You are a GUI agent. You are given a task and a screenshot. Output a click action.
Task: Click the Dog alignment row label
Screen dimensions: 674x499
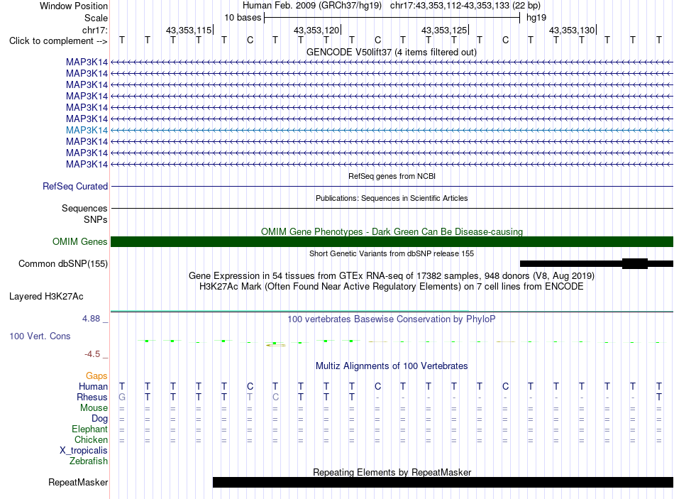(99, 419)
